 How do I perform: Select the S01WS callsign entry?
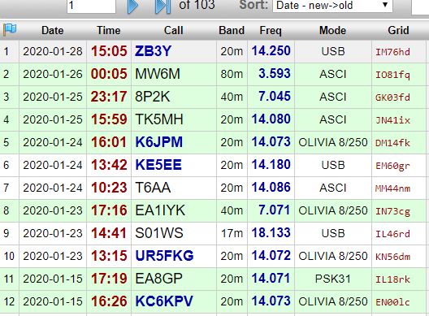point(159,233)
